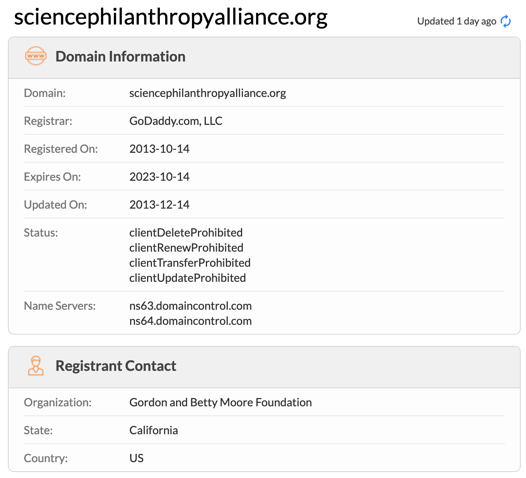
Task: Click name server ns63.domaincontrol.com
Action: tap(190, 306)
